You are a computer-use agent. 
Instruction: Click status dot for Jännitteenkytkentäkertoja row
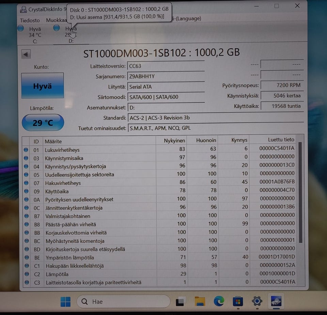(x=26, y=208)
